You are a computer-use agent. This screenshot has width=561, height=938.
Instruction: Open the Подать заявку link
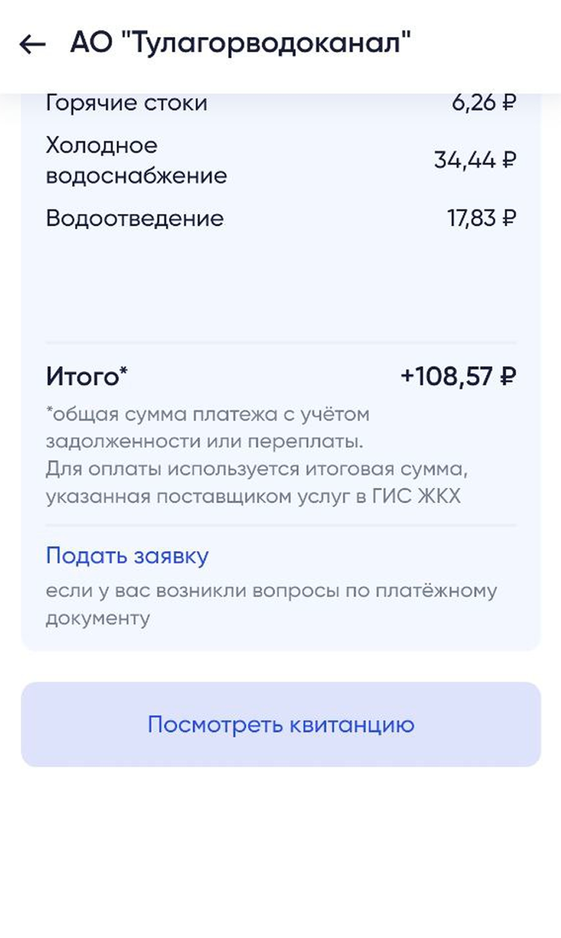(127, 556)
